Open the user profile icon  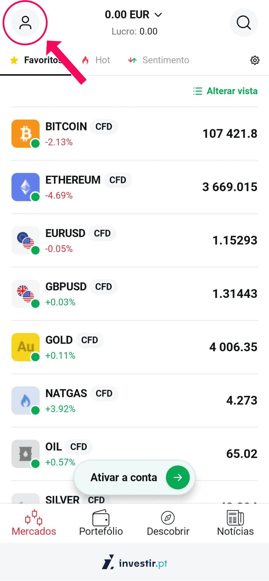click(x=25, y=23)
